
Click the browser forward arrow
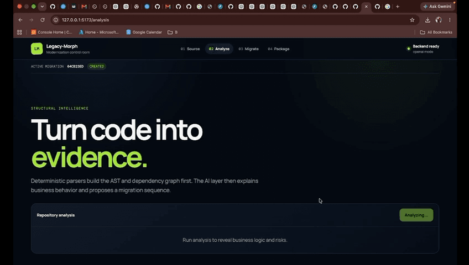pos(32,20)
